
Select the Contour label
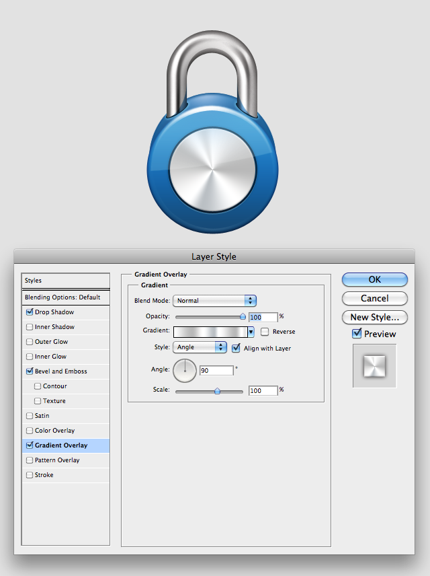(x=55, y=386)
